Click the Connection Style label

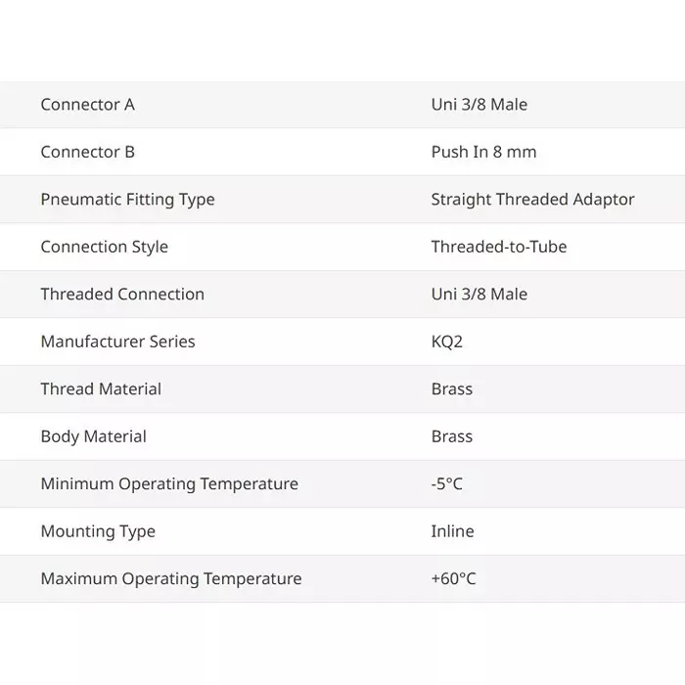coord(104,247)
